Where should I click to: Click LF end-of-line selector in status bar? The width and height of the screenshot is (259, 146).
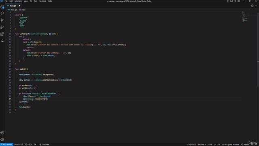click(x=215, y=144)
